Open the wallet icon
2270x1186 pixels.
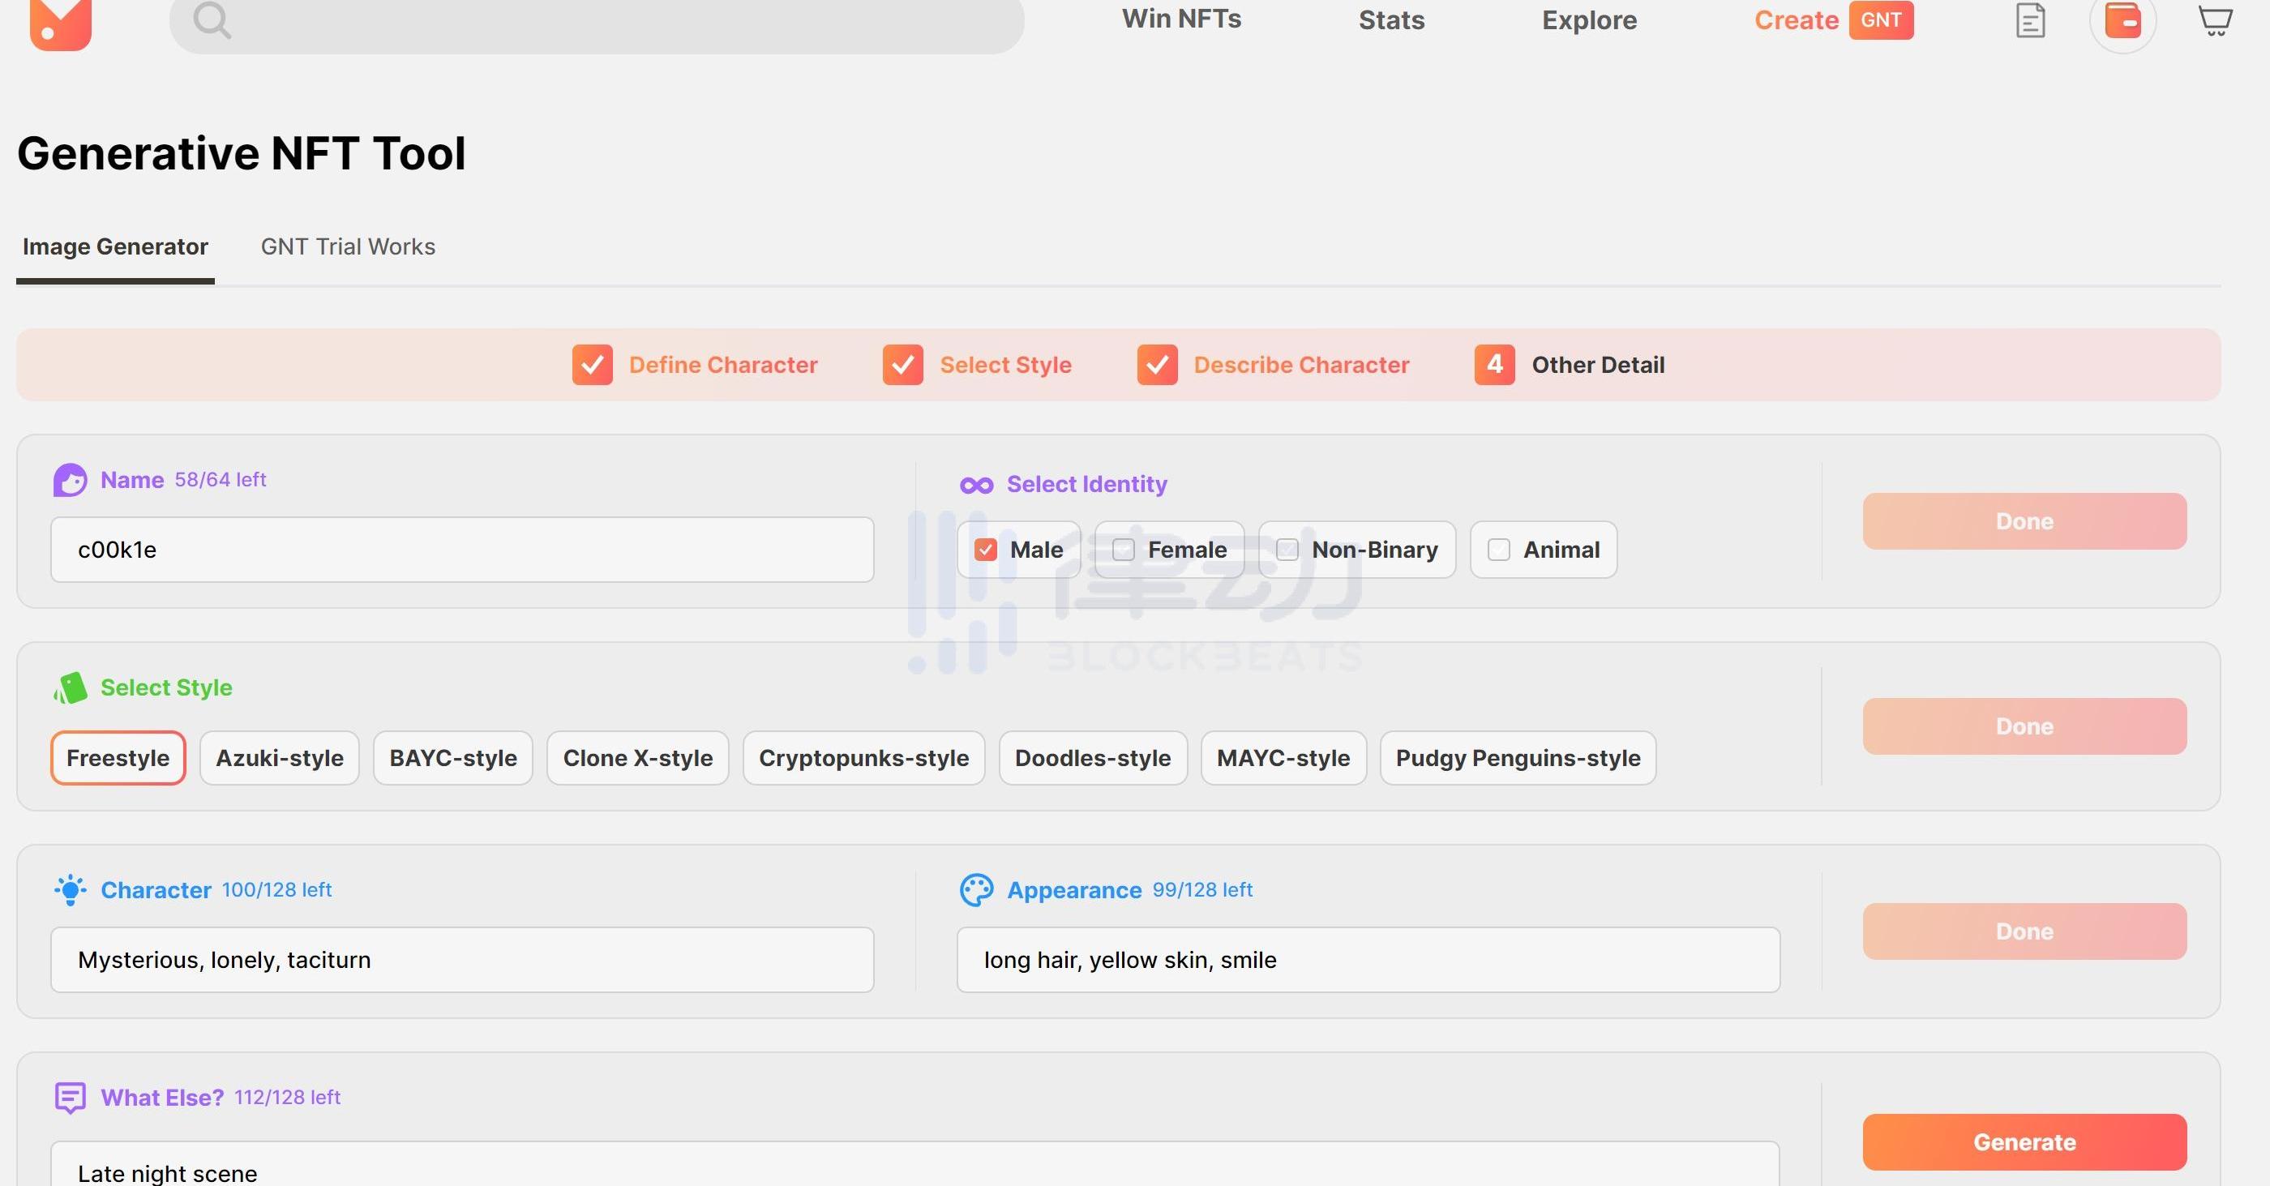[x=2122, y=20]
